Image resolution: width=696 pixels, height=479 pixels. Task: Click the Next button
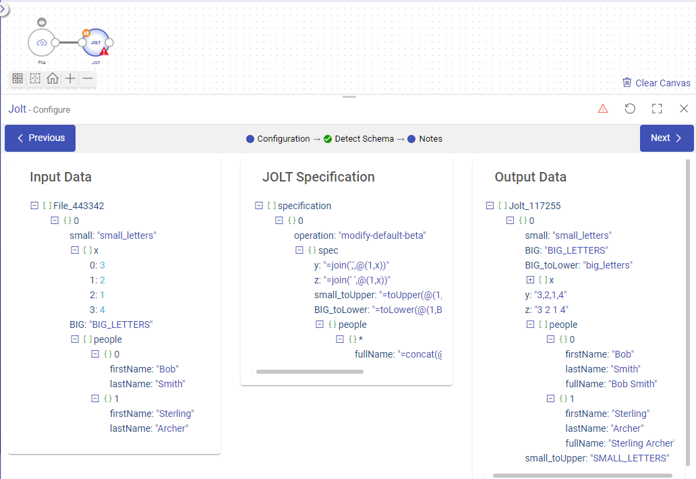pyautogui.click(x=666, y=138)
